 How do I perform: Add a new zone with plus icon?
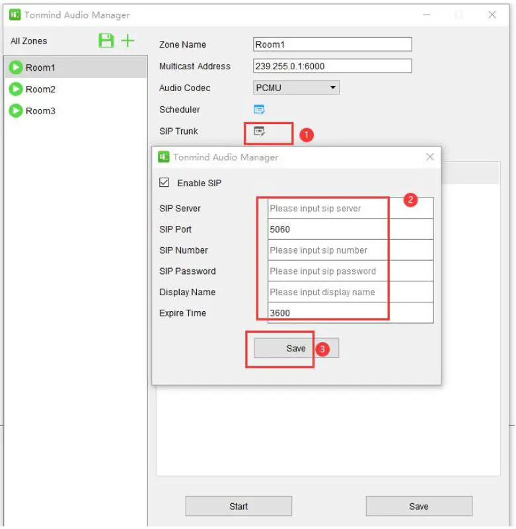click(x=128, y=41)
